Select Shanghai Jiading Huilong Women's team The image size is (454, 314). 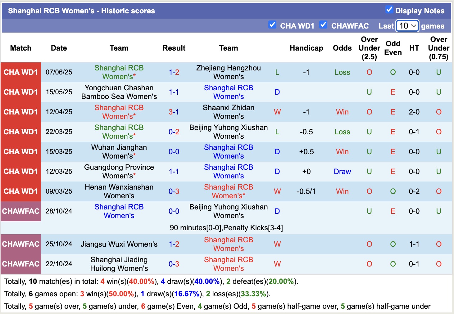(119, 264)
